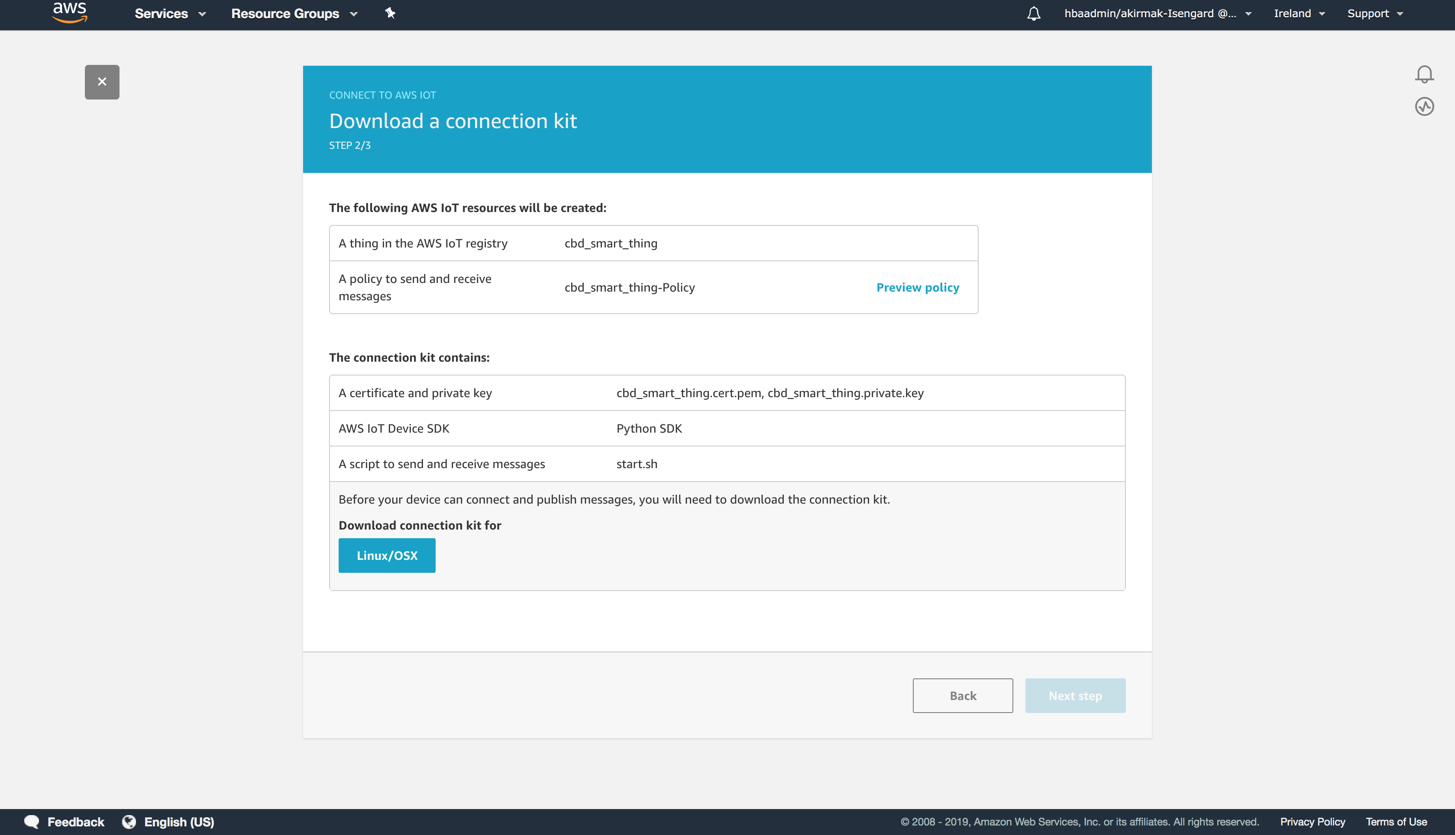This screenshot has width=1455, height=835.
Task: Change language via English (US)
Action: pos(179,822)
